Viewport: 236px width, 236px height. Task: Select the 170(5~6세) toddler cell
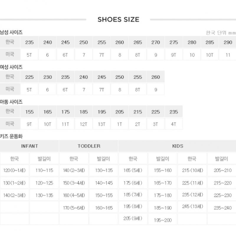74,208
